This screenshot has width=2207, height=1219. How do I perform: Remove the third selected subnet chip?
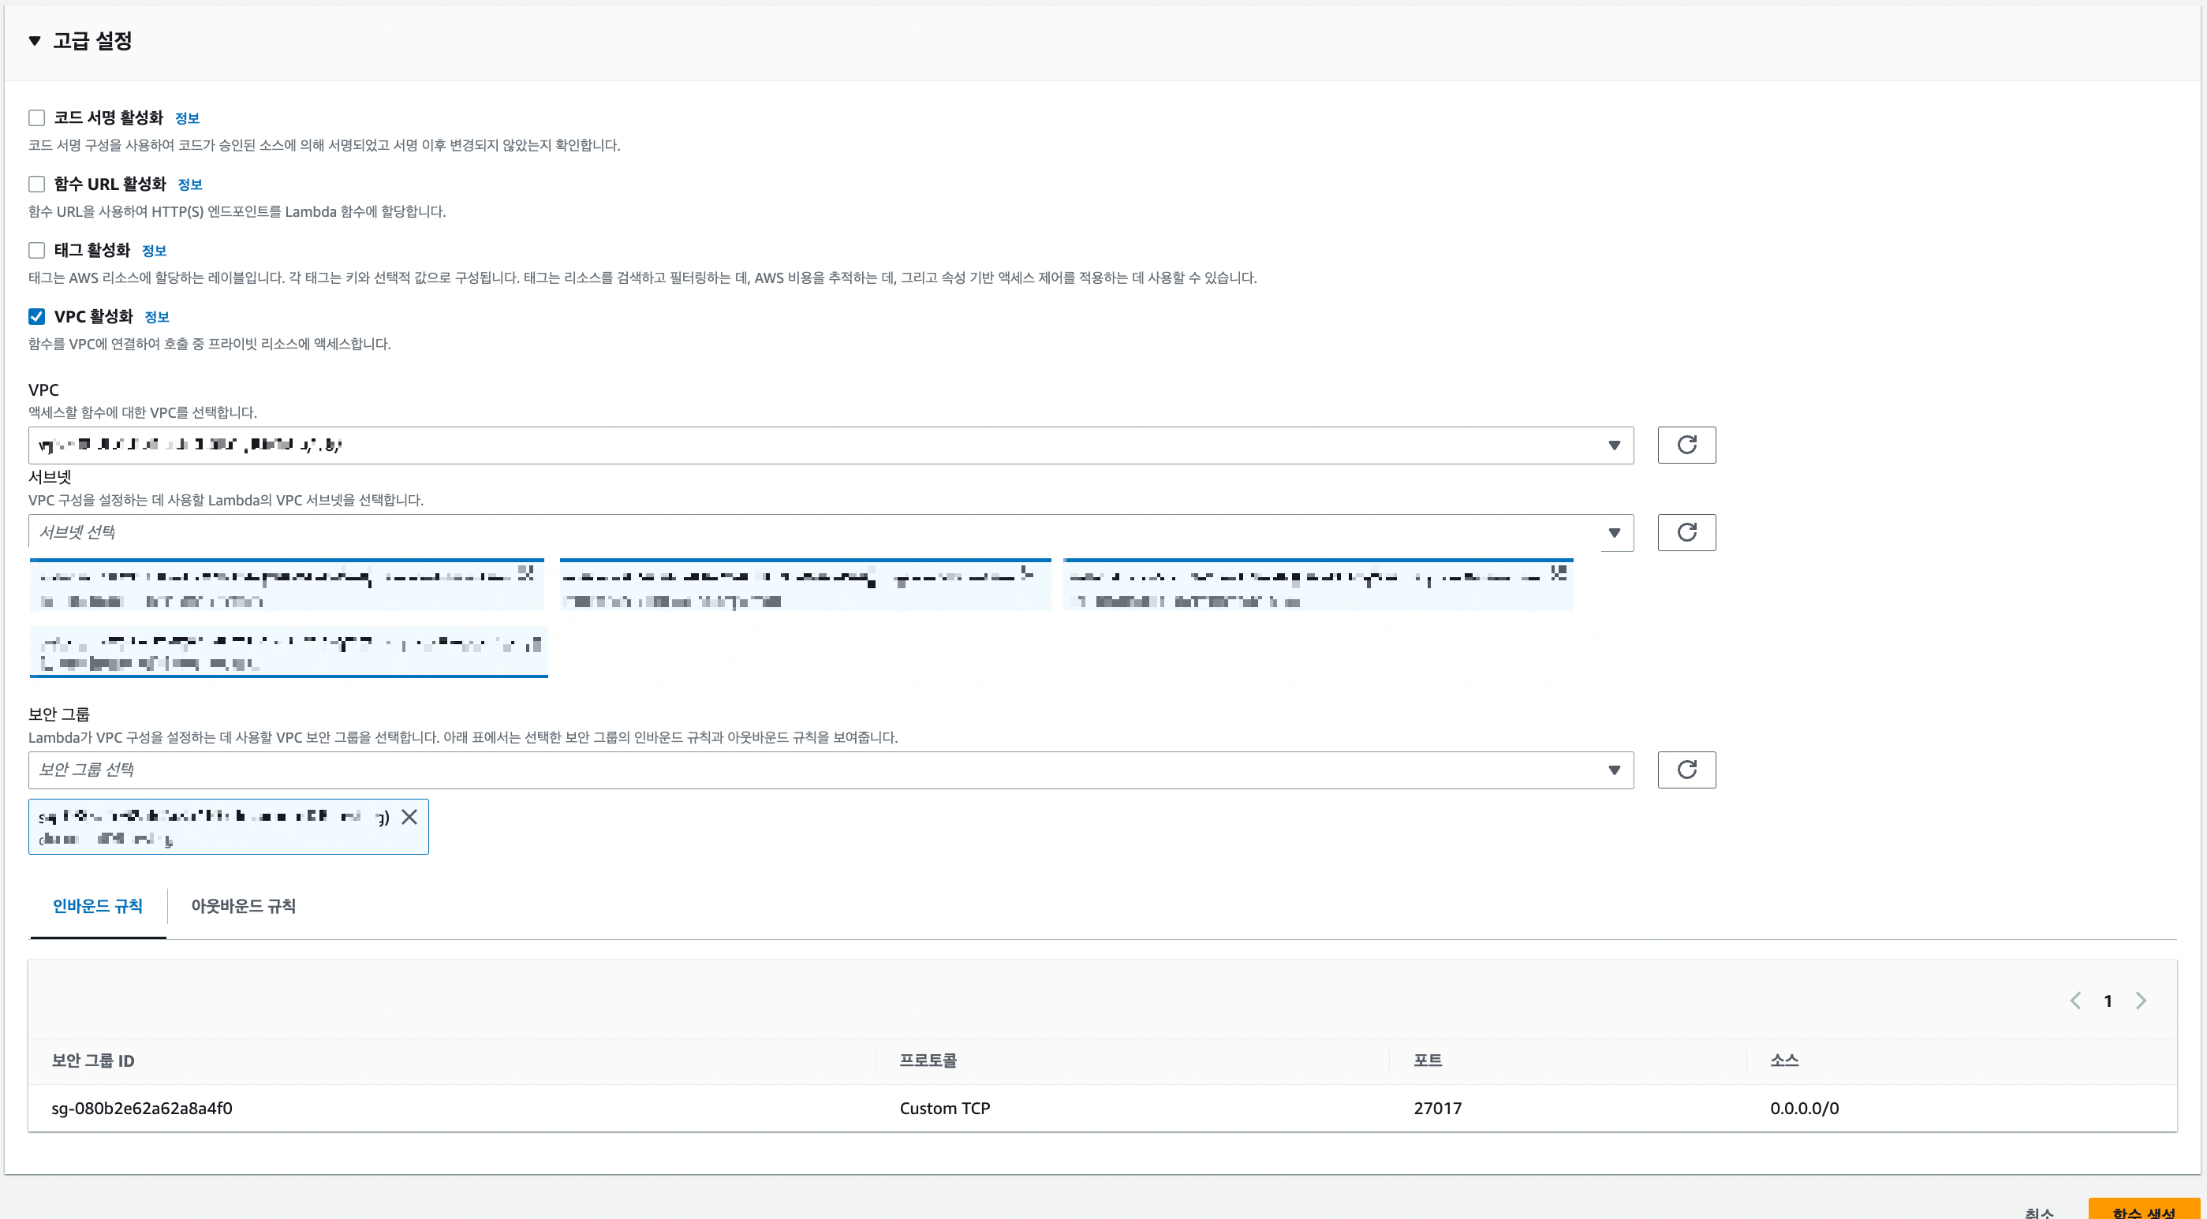pyautogui.click(x=1558, y=572)
